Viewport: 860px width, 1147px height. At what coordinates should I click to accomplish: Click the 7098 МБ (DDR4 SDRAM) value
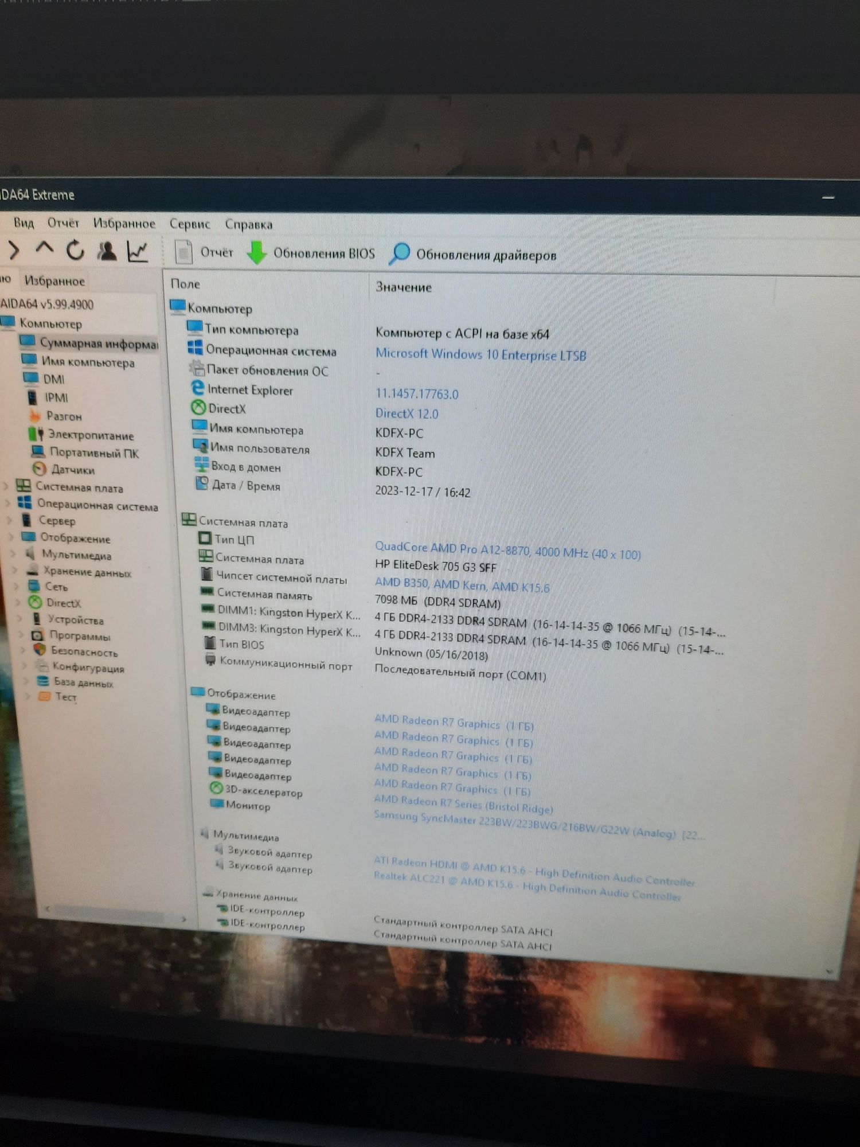click(437, 601)
